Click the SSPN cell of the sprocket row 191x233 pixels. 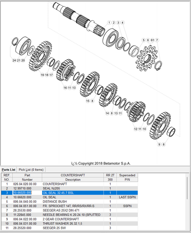[x=127, y=206]
